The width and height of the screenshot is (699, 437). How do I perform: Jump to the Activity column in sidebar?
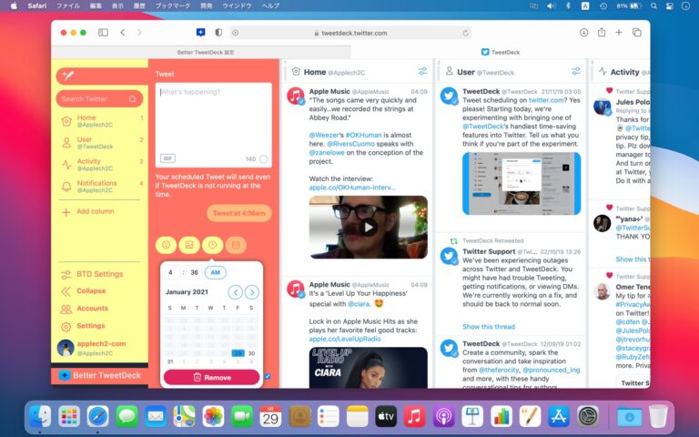click(x=101, y=165)
